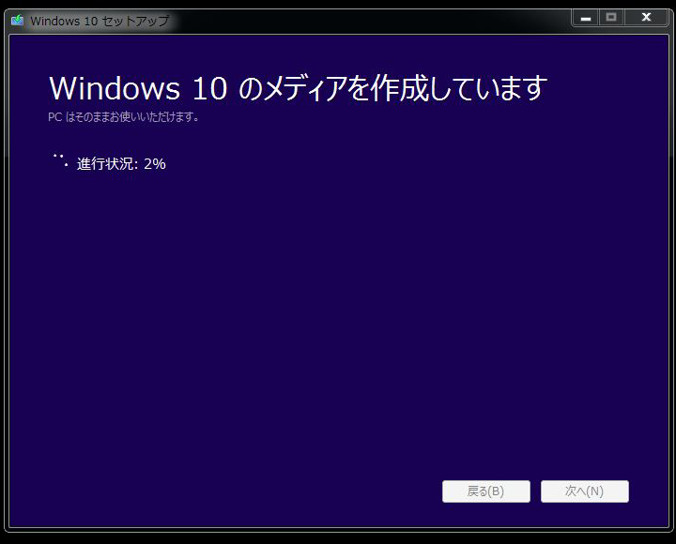Click the text PC はそのままお使いいただけます。
Image resolution: width=676 pixels, height=544 pixels.
[123, 116]
